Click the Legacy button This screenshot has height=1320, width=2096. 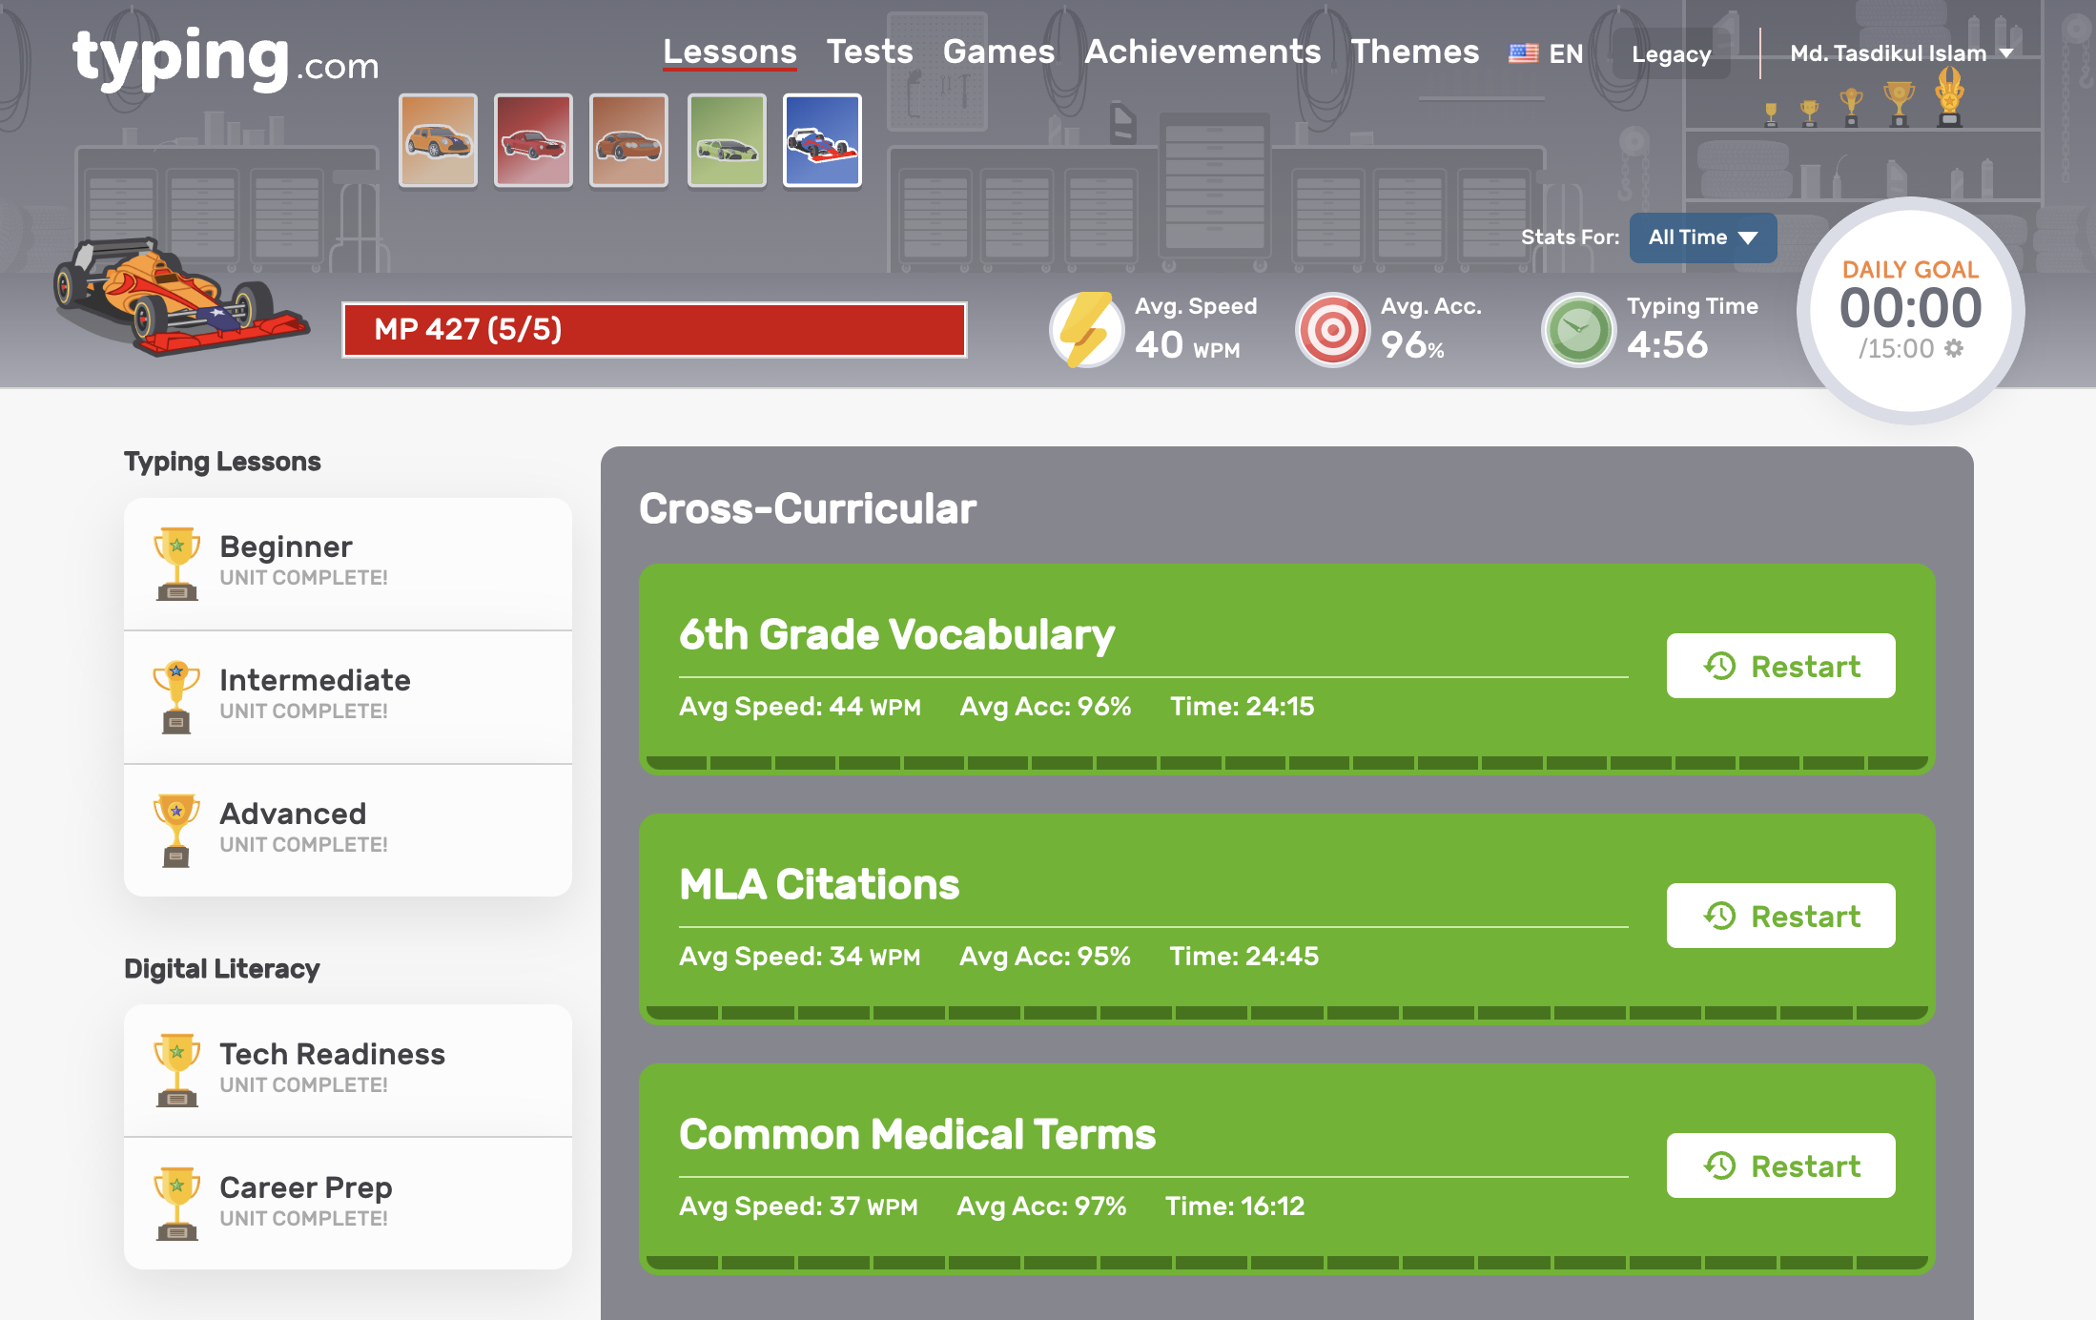click(1671, 54)
